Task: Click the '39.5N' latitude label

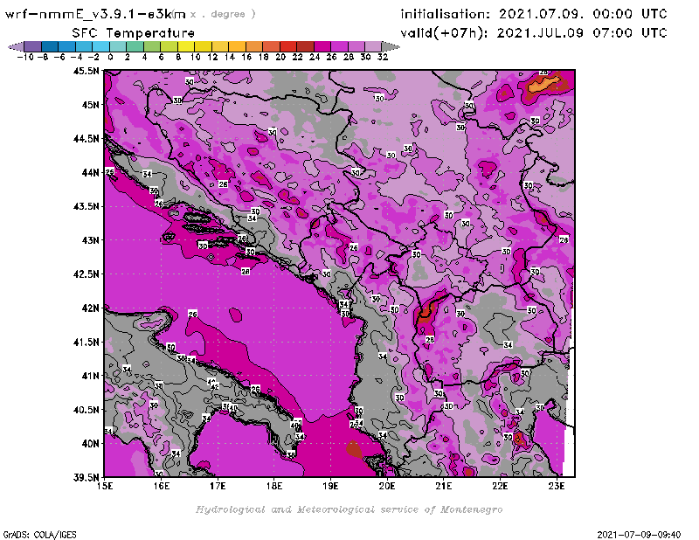Action: tap(86, 478)
